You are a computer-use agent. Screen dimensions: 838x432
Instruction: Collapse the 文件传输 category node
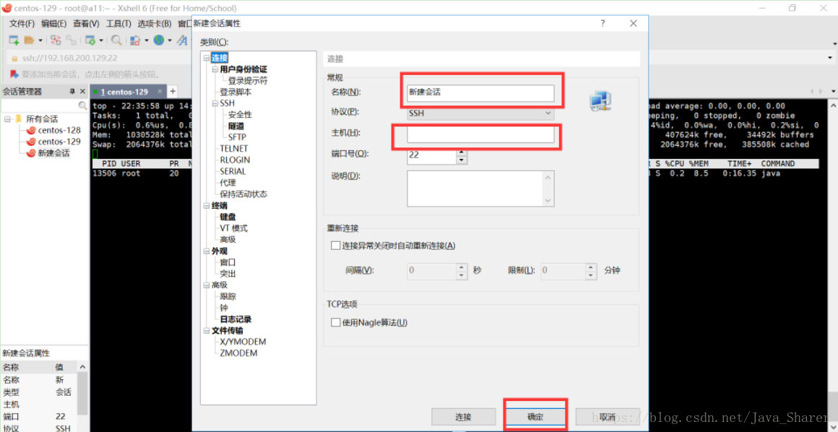point(207,330)
